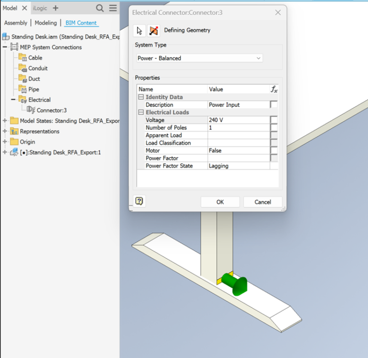368x358 pixels.
Task: Click the Electrical folder icon
Action: point(23,100)
